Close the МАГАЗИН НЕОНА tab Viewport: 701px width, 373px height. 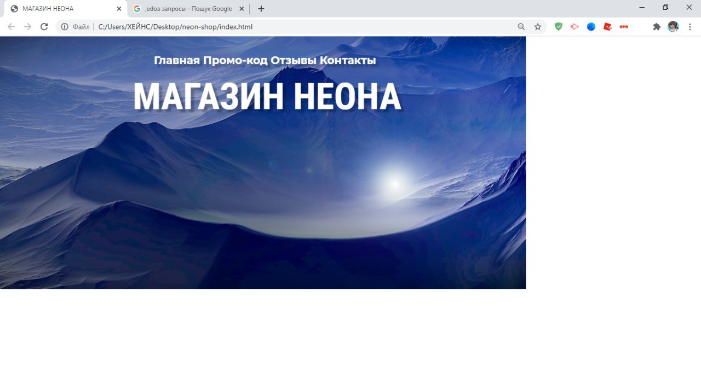(x=119, y=9)
